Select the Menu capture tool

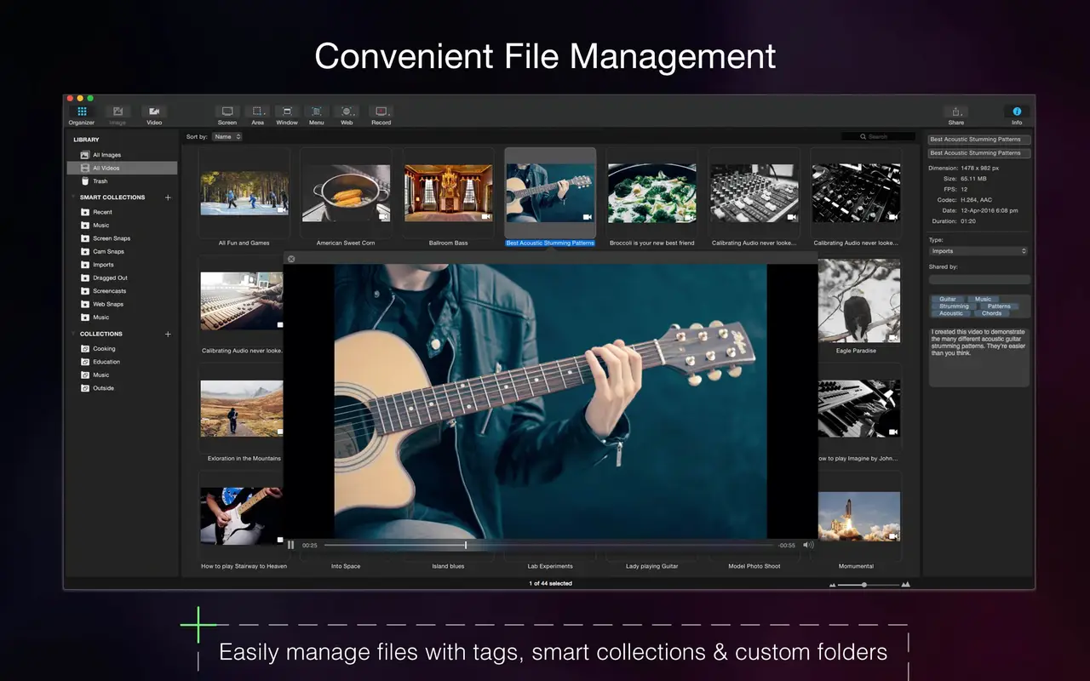(316, 112)
